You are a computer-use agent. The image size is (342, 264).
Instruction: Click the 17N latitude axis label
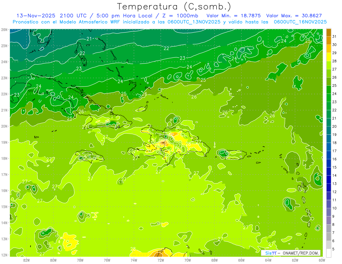[4, 174]
